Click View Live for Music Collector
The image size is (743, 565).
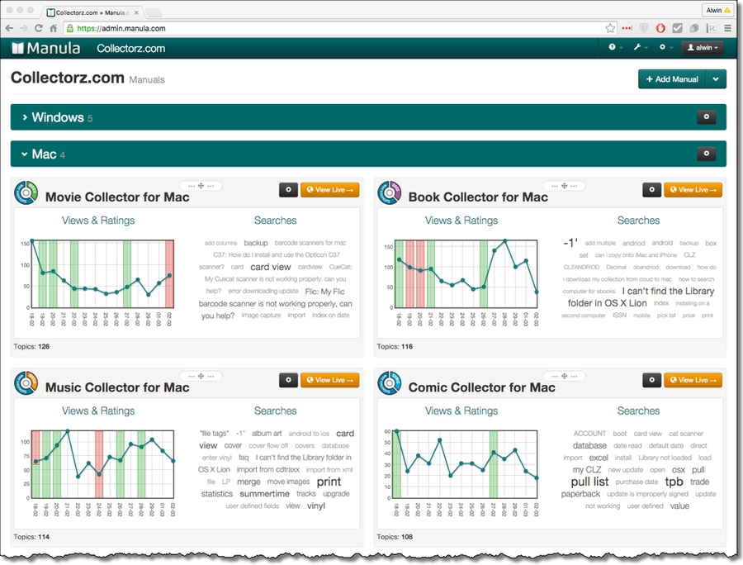pyautogui.click(x=329, y=380)
